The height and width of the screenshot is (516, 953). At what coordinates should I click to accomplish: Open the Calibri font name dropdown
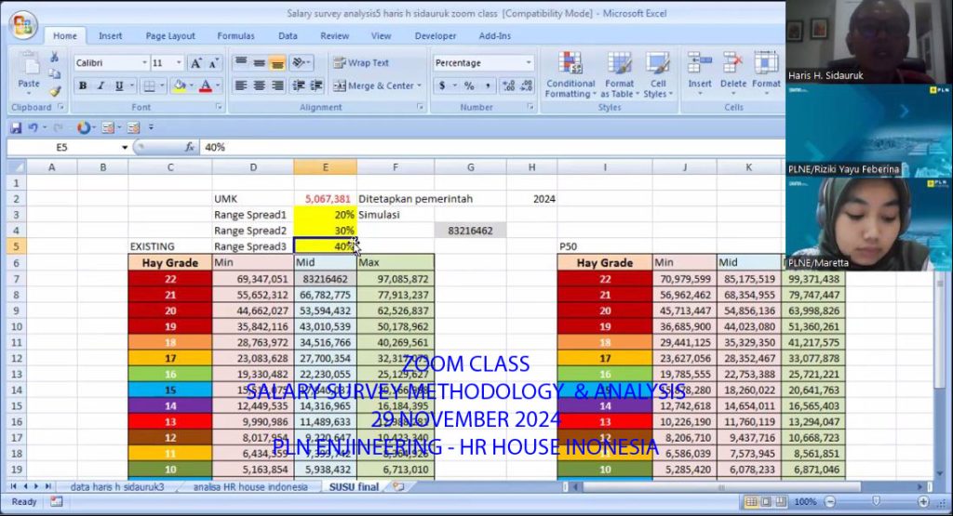pyautogui.click(x=144, y=63)
